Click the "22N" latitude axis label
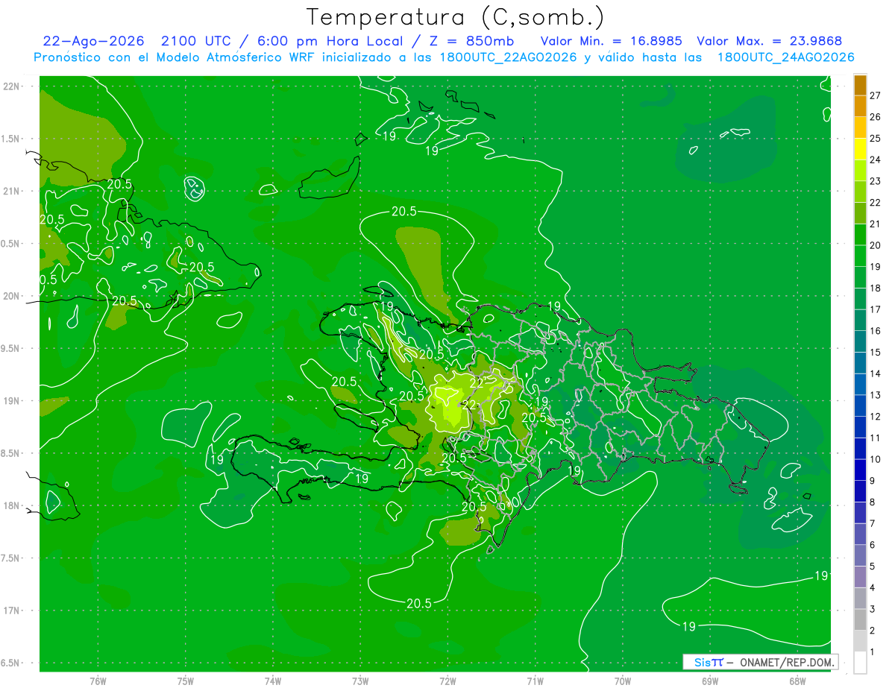 tap(11, 86)
